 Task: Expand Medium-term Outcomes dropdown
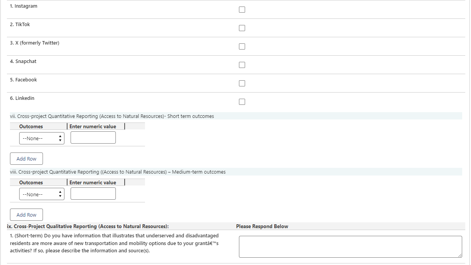(41, 194)
